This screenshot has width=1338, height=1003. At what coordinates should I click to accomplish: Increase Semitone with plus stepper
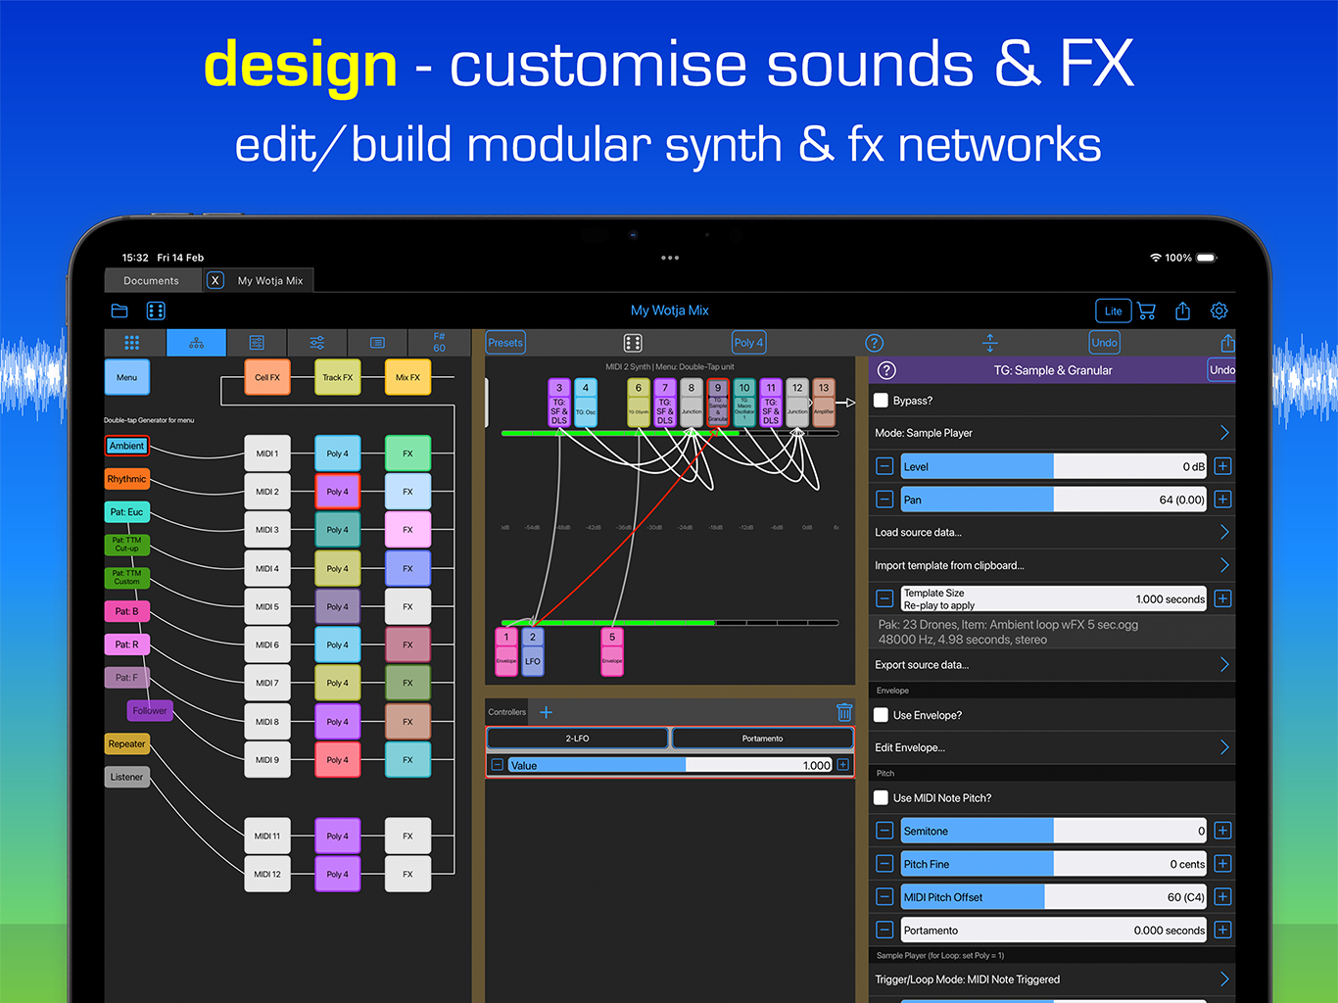[1222, 832]
